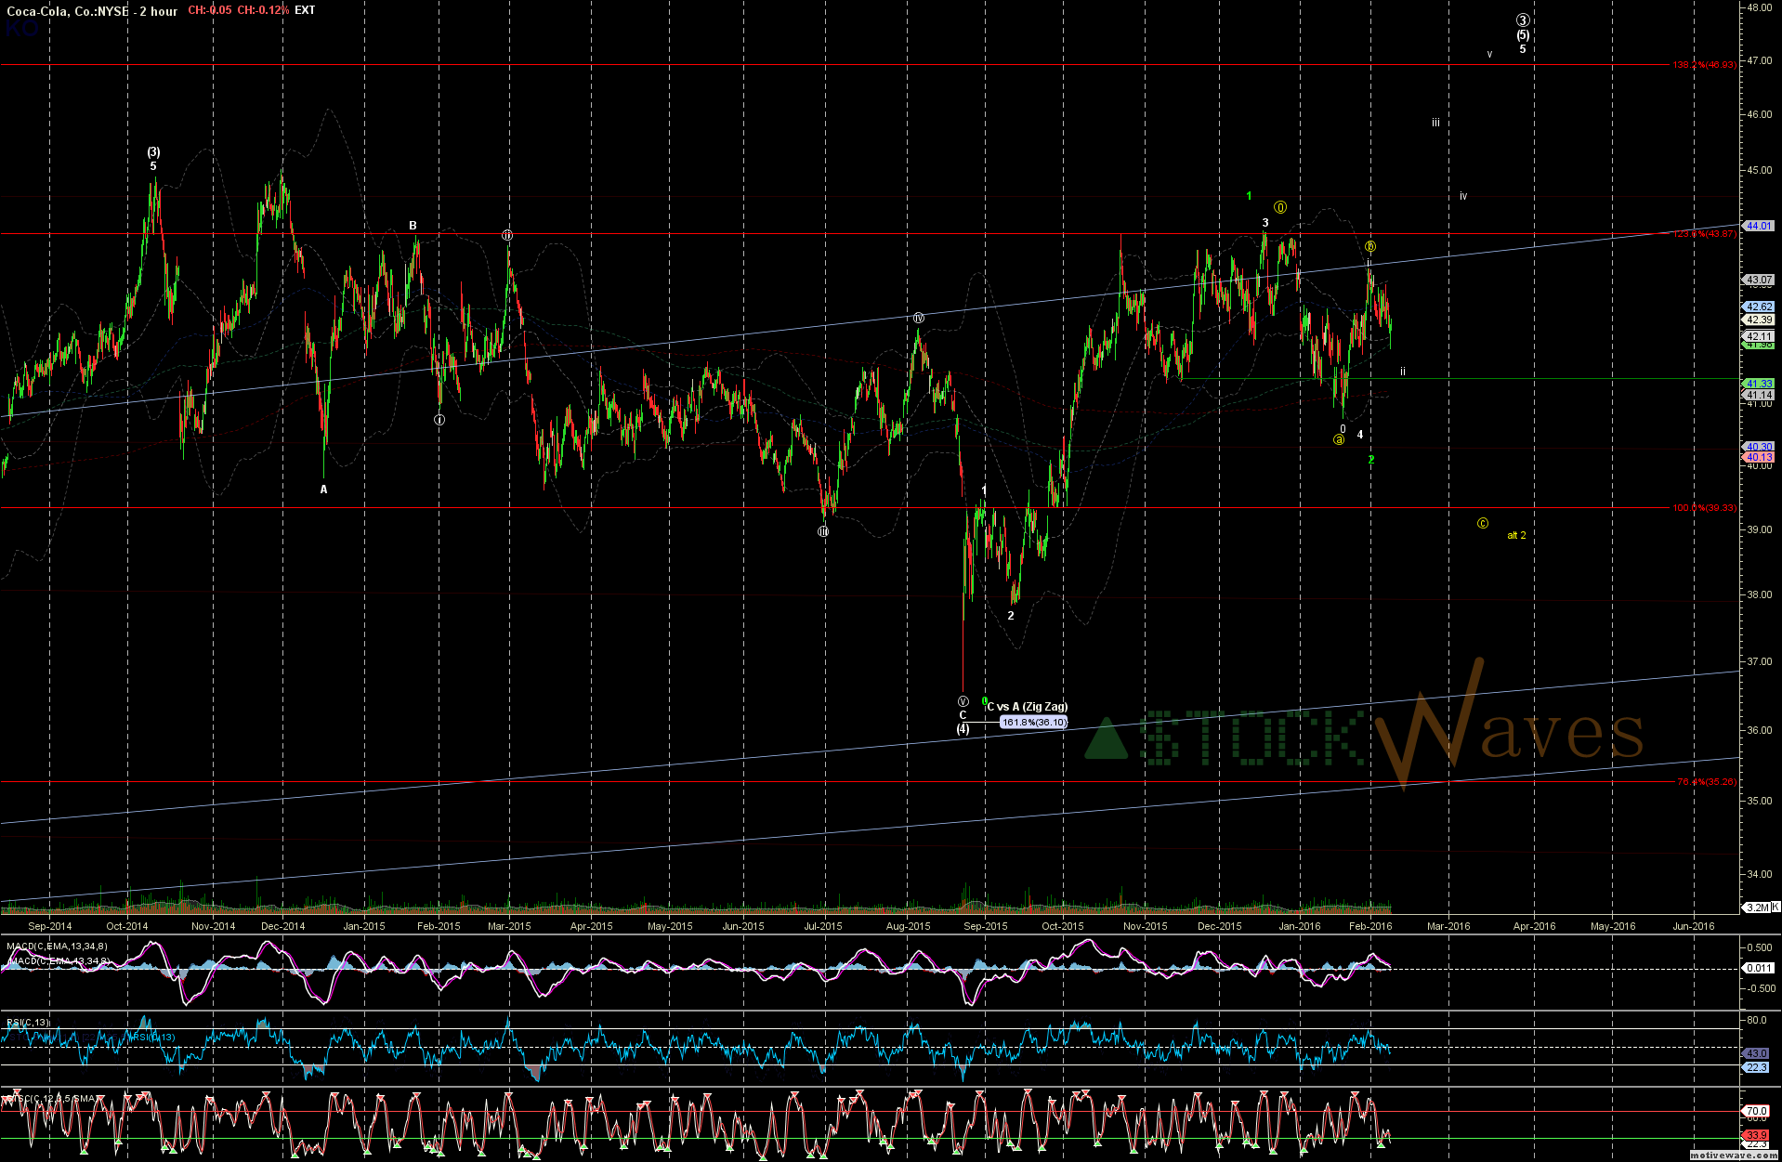Viewport: 1782px width, 1162px height.
Task: Select the pink 40.13 price marker
Action: click(x=1759, y=457)
